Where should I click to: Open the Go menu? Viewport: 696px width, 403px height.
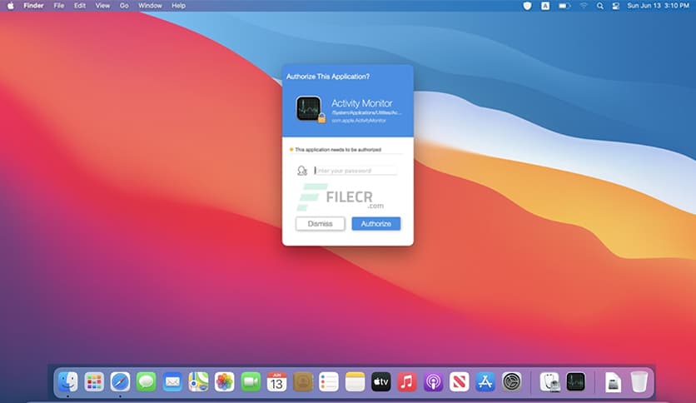124,6
